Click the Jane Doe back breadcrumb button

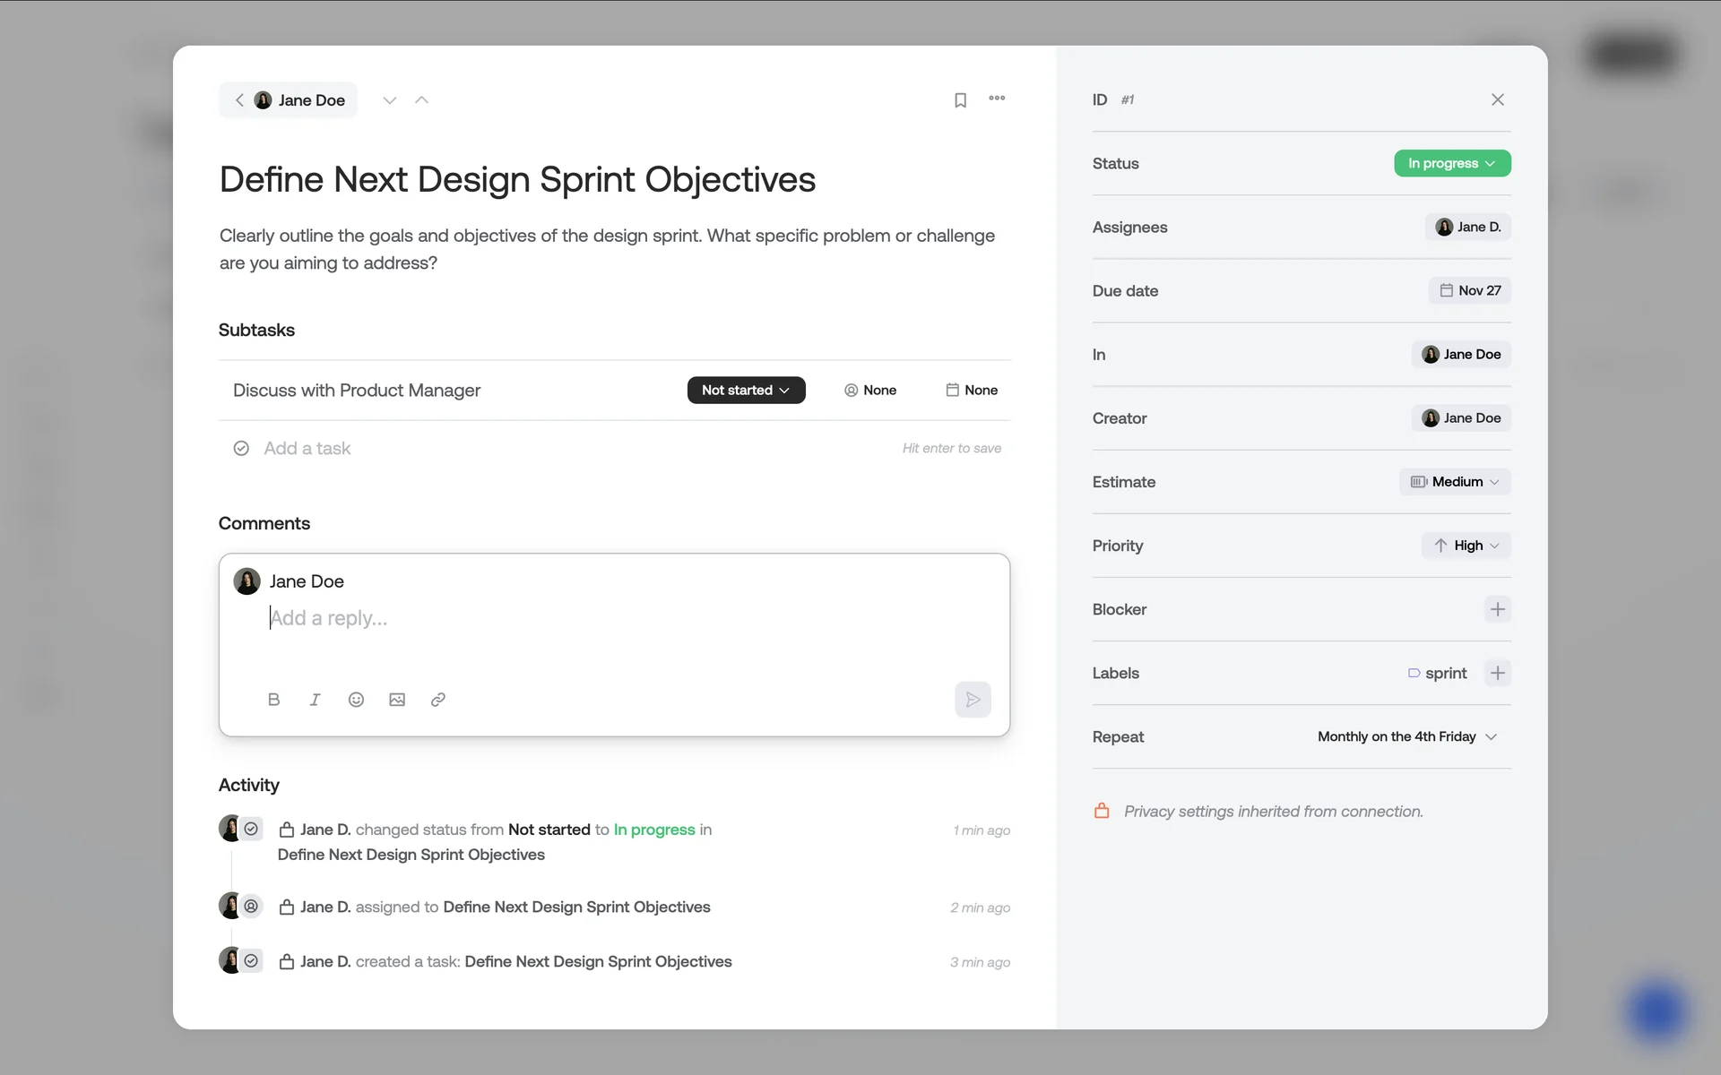coord(289,100)
